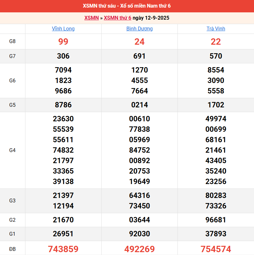Select special prize number 743859
254x255 pixels.
63,249
